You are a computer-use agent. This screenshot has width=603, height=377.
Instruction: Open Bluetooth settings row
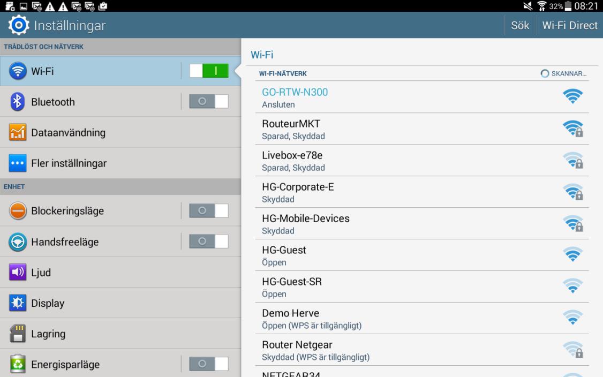(x=120, y=102)
